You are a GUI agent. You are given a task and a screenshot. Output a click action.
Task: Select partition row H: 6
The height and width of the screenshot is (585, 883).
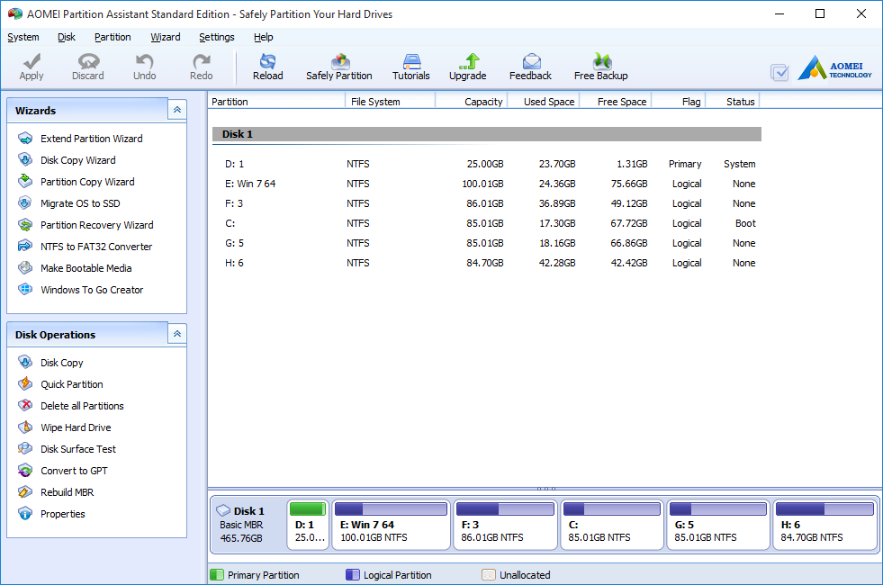point(487,263)
